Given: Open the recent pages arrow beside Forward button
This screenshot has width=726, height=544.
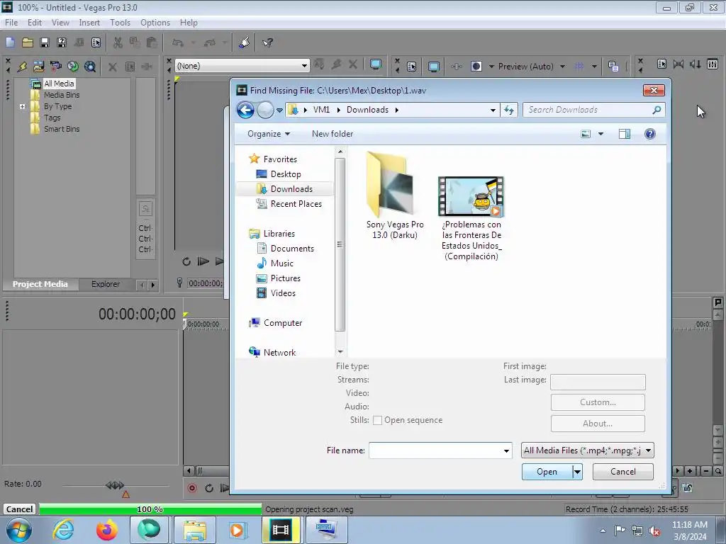Looking at the screenshot, I should pyautogui.click(x=279, y=110).
